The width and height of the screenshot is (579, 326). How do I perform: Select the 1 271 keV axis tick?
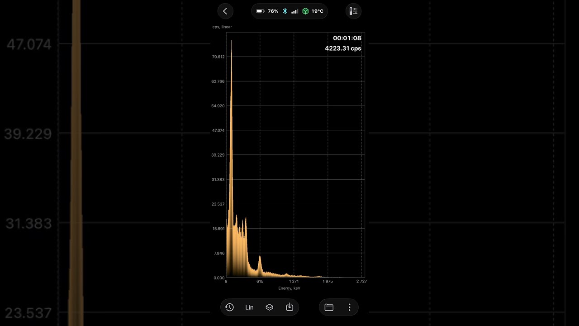[x=294, y=282]
